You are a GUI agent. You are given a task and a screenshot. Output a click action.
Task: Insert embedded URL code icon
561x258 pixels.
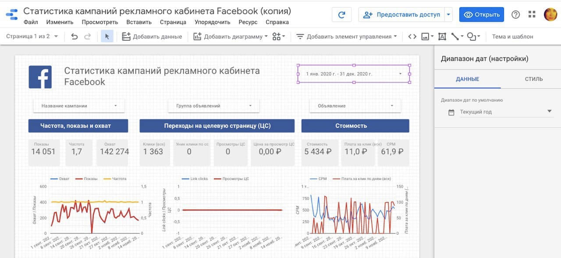(x=412, y=36)
